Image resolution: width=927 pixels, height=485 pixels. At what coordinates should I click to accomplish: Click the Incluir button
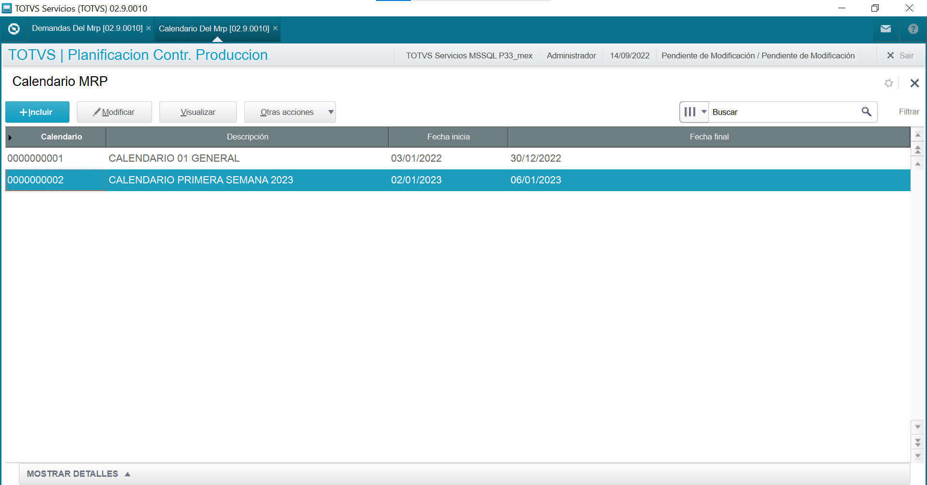point(37,112)
